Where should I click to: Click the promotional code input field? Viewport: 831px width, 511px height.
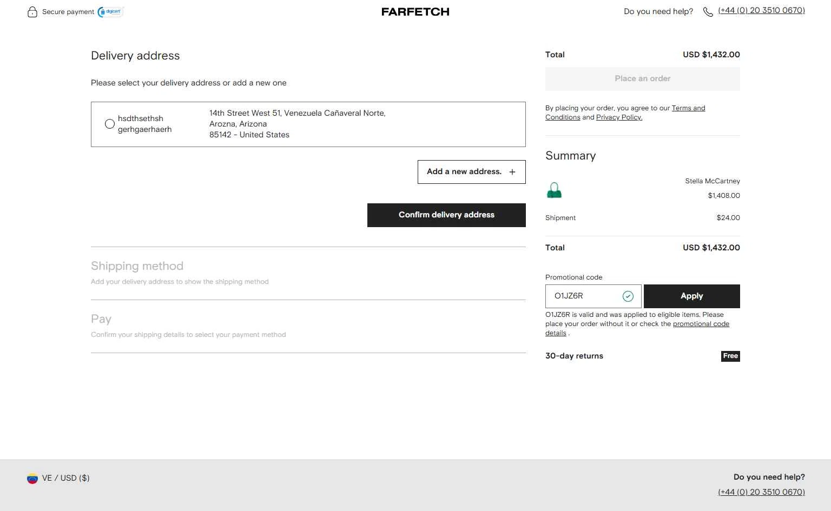point(593,296)
